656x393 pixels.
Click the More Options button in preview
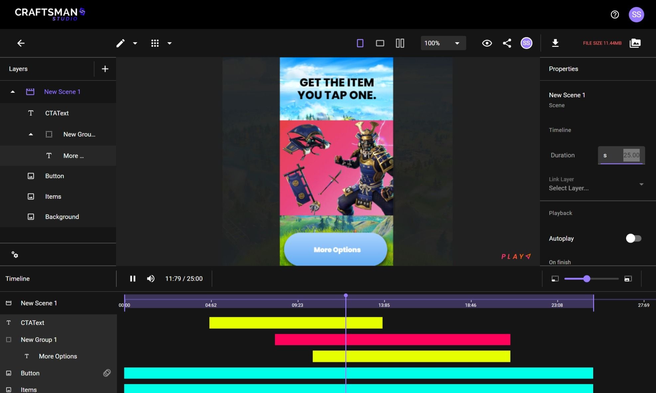336,249
